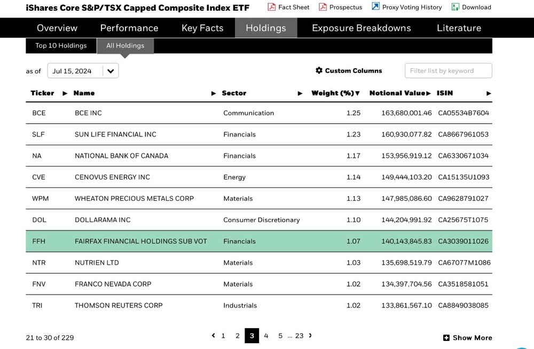Click highlighted FAIRFAX FINANCIAL HOLDINGS SUB VOT row
Viewport: 534px width, 349px height.
pyautogui.click(x=259, y=241)
